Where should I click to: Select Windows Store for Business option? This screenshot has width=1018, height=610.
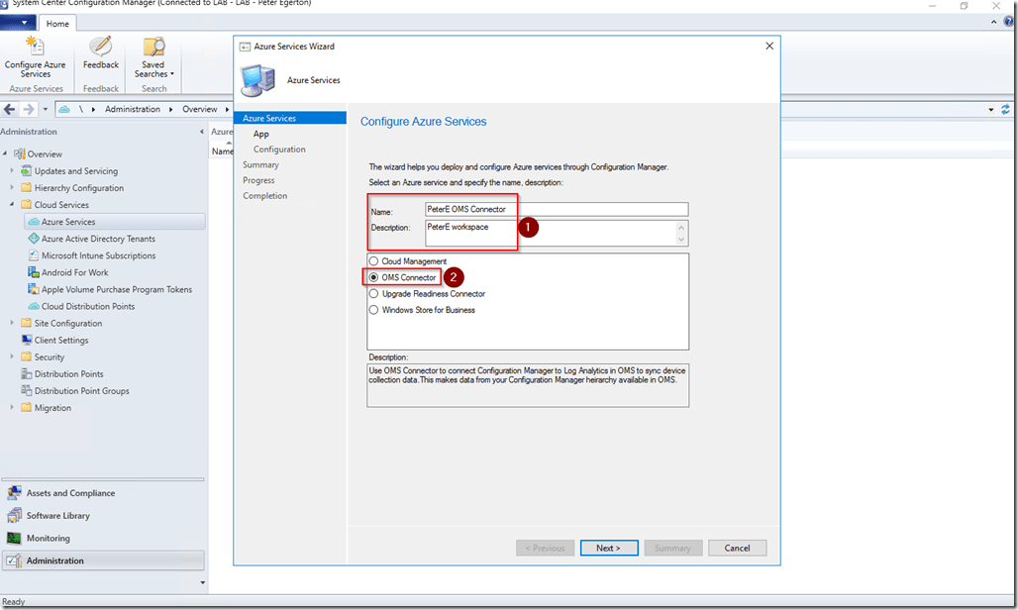373,310
